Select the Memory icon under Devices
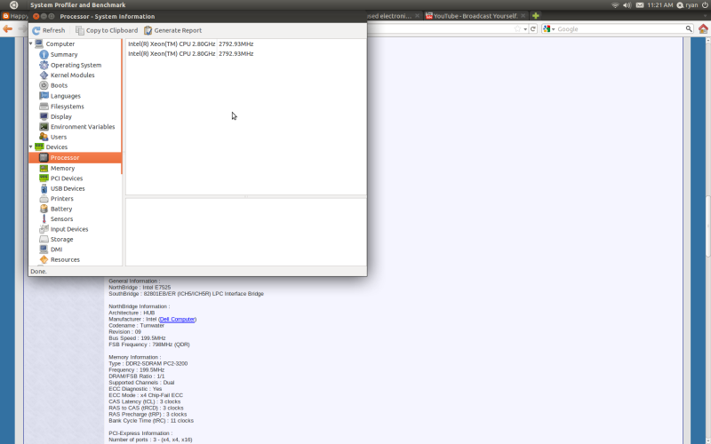The height and width of the screenshot is (444, 711). click(x=44, y=168)
